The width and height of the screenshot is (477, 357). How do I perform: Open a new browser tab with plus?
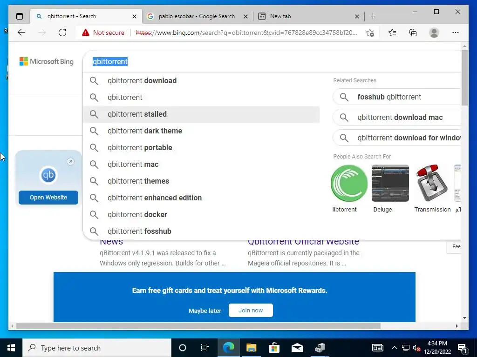point(373,16)
